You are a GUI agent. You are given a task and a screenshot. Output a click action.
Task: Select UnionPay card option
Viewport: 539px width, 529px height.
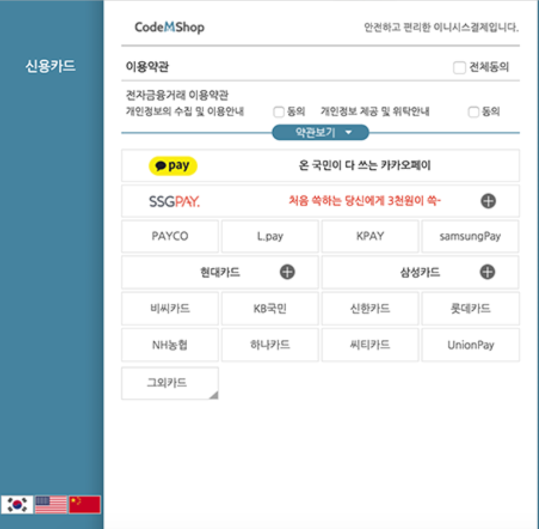coord(470,344)
